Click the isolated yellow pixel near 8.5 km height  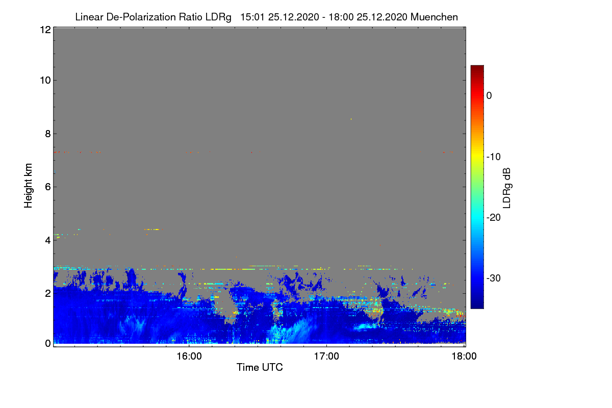(x=351, y=119)
